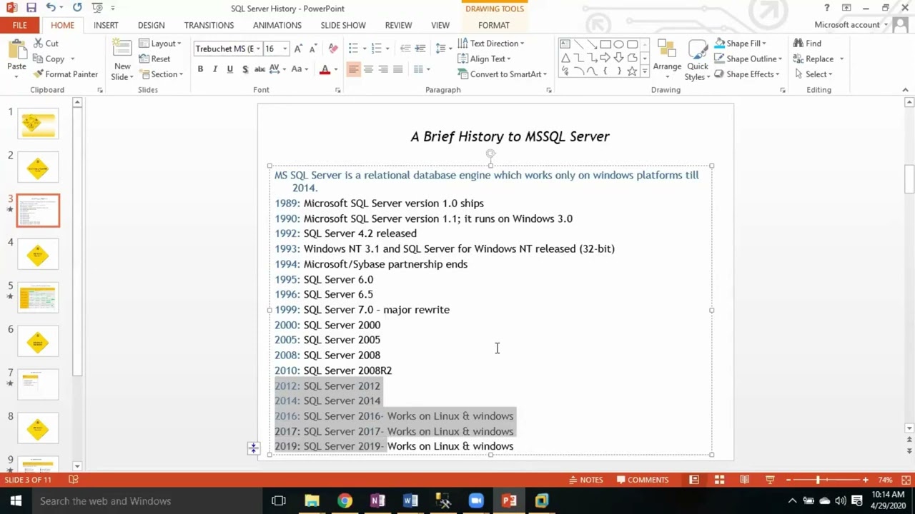Open the Section dropdown

pos(161,74)
